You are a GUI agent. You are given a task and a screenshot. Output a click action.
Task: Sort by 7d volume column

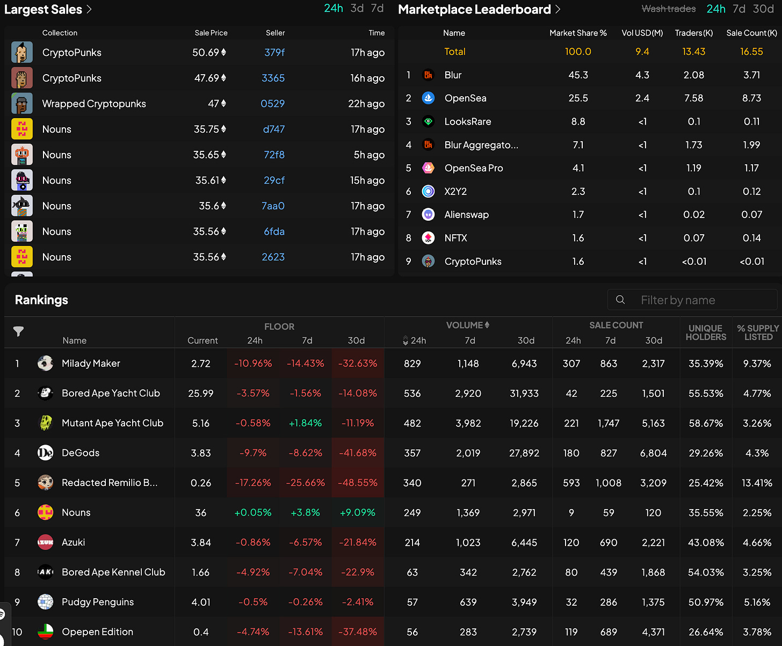[x=470, y=340]
